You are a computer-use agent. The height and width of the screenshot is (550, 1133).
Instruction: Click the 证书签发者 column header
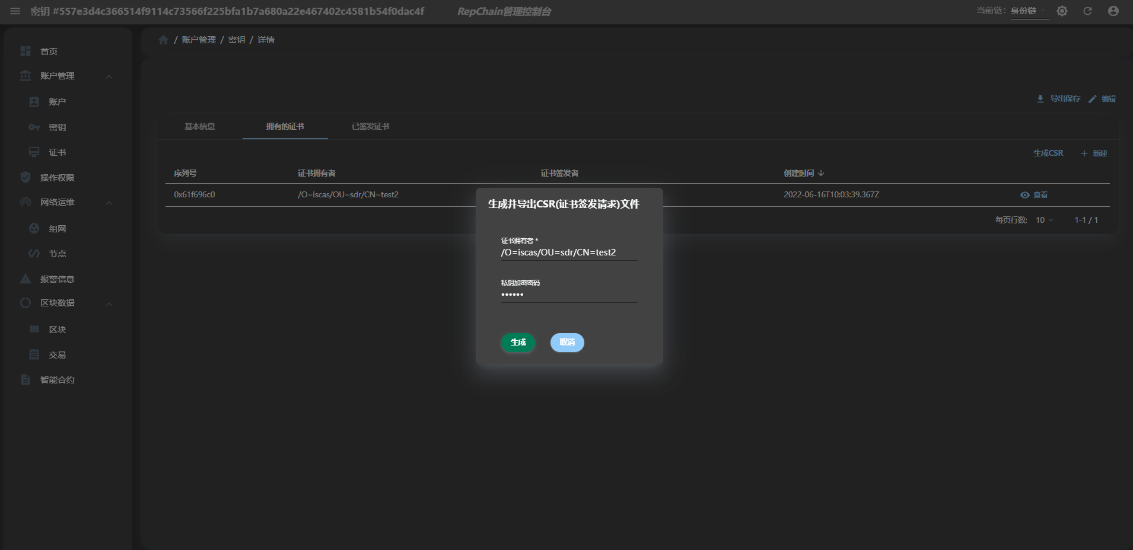pos(559,173)
